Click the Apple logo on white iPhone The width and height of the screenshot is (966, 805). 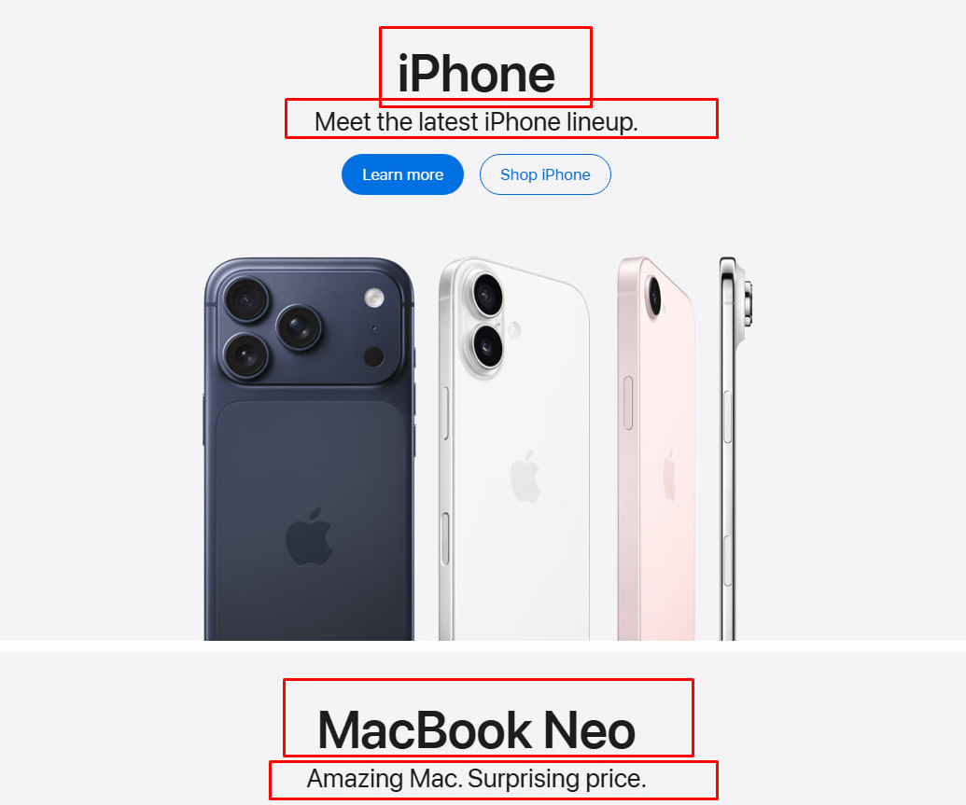coord(525,476)
